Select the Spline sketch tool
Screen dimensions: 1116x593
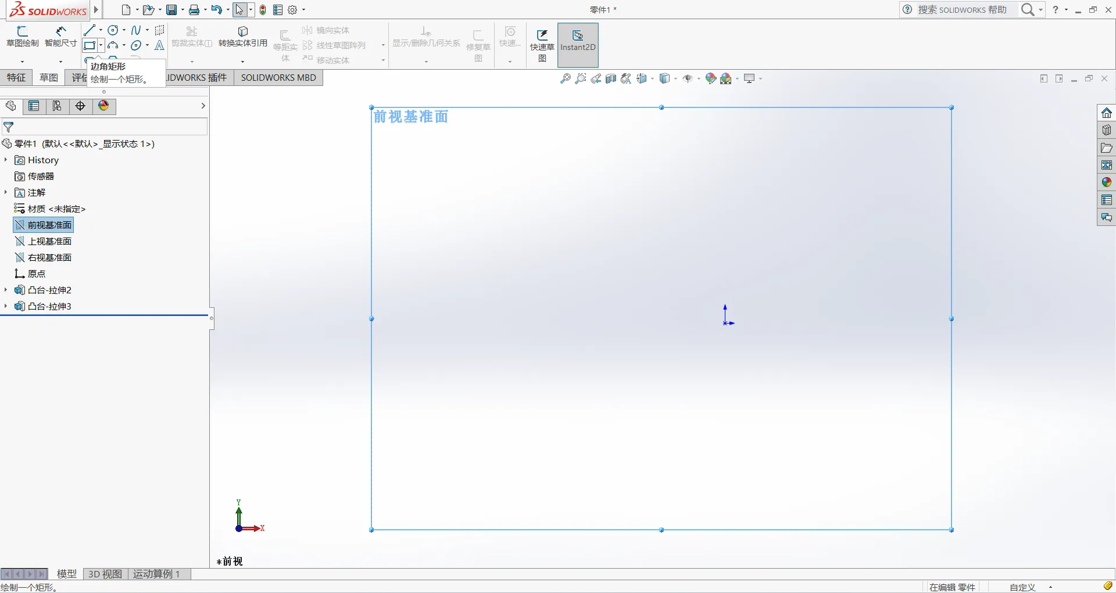click(x=136, y=30)
